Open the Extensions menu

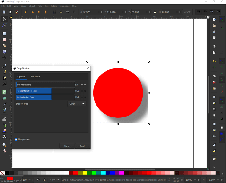tap(64, 6)
